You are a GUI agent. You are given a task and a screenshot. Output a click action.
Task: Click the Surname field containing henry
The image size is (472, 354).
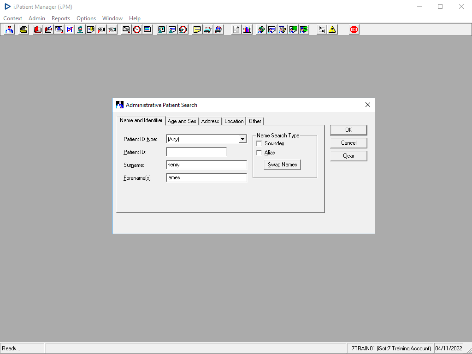click(206, 165)
